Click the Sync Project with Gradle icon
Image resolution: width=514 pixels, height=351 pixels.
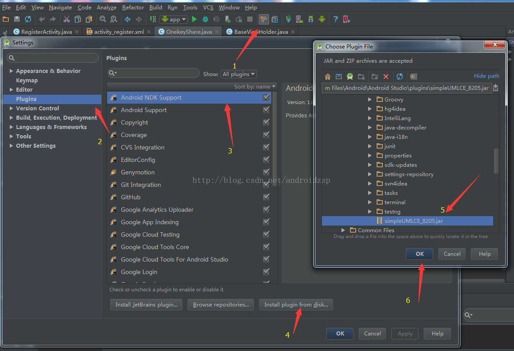click(x=289, y=20)
